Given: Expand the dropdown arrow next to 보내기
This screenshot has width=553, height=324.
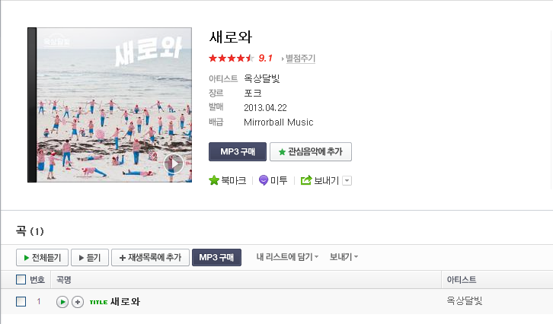Looking at the screenshot, I should [x=347, y=181].
